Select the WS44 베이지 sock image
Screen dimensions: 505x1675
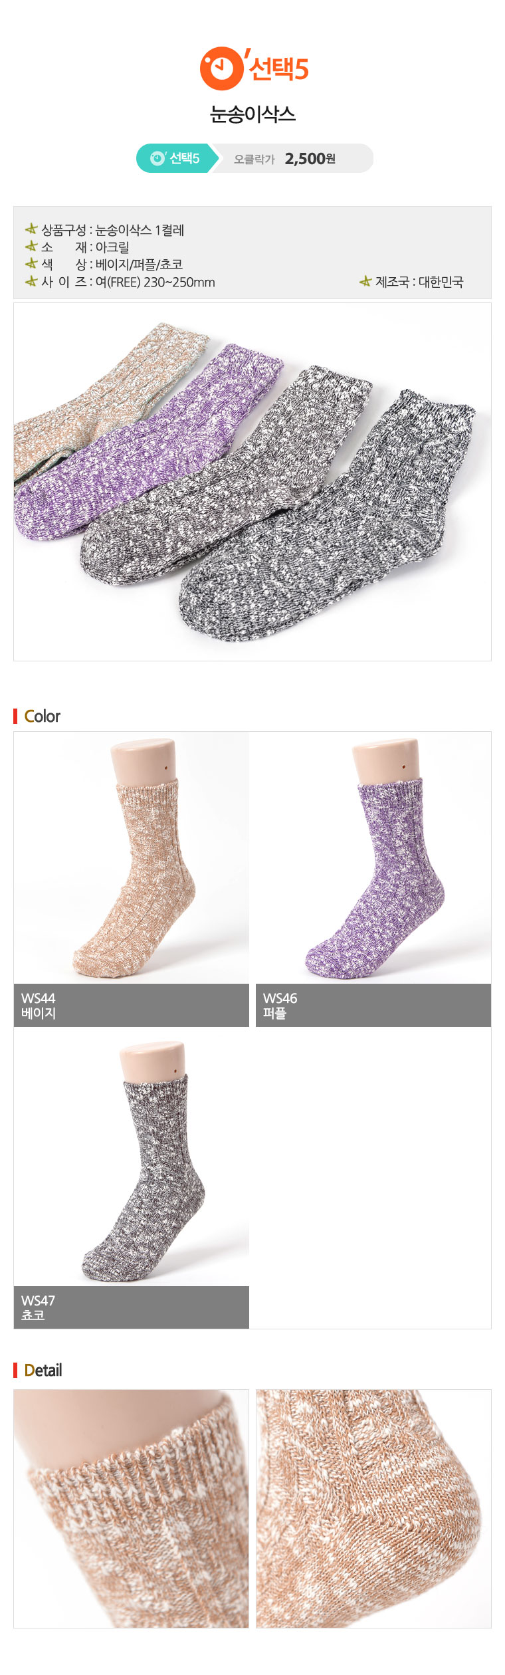pyautogui.click(x=132, y=857)
